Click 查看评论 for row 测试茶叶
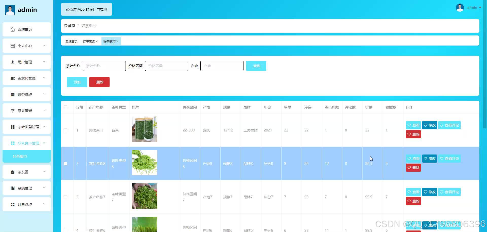The width and height of the screenshot is (487, 232). 449,125
